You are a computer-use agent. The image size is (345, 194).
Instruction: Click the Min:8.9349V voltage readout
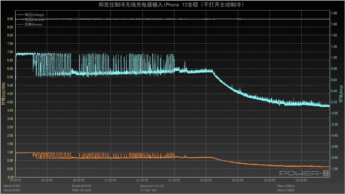(x=12, y=190)
